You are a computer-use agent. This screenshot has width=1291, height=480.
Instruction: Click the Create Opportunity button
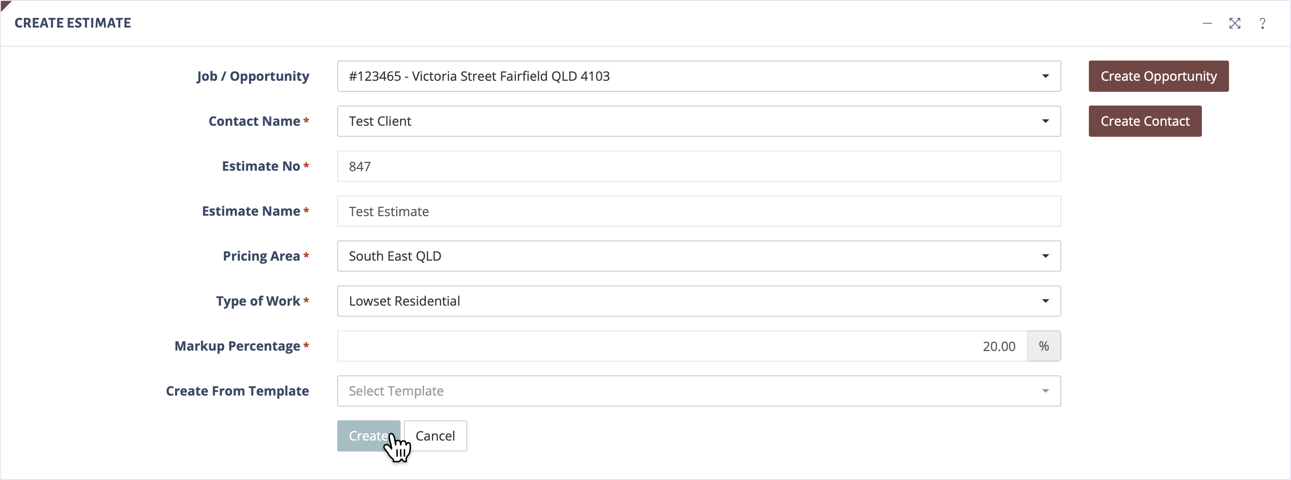pyautogui.click(x=1158, y=76)
